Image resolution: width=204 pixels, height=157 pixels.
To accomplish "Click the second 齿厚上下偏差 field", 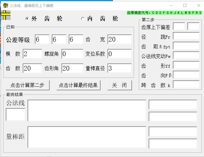I will pos(193,26).
